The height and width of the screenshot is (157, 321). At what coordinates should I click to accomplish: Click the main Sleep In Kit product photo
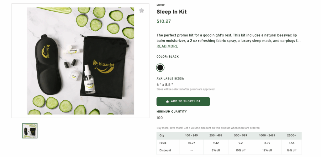coord(80,61)
